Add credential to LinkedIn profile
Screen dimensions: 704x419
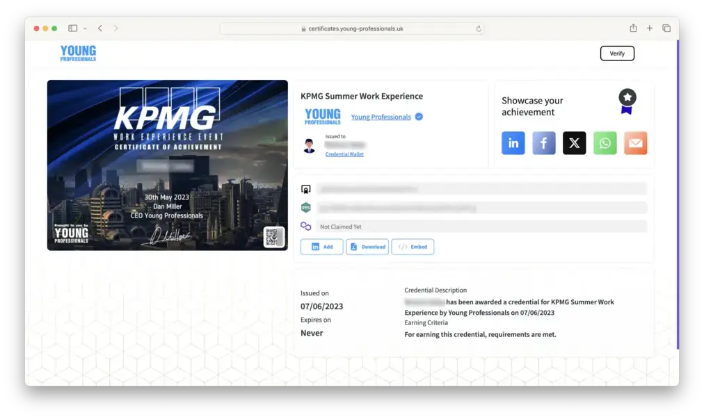321,247
